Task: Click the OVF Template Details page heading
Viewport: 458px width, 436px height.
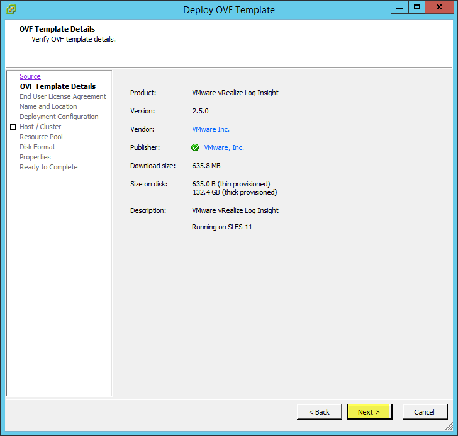Action: pos(57,29)
